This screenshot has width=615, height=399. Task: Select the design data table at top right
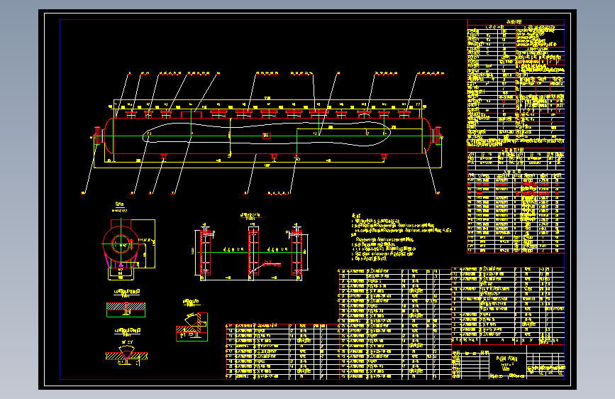pyautogui.click(x=516, y=83)
